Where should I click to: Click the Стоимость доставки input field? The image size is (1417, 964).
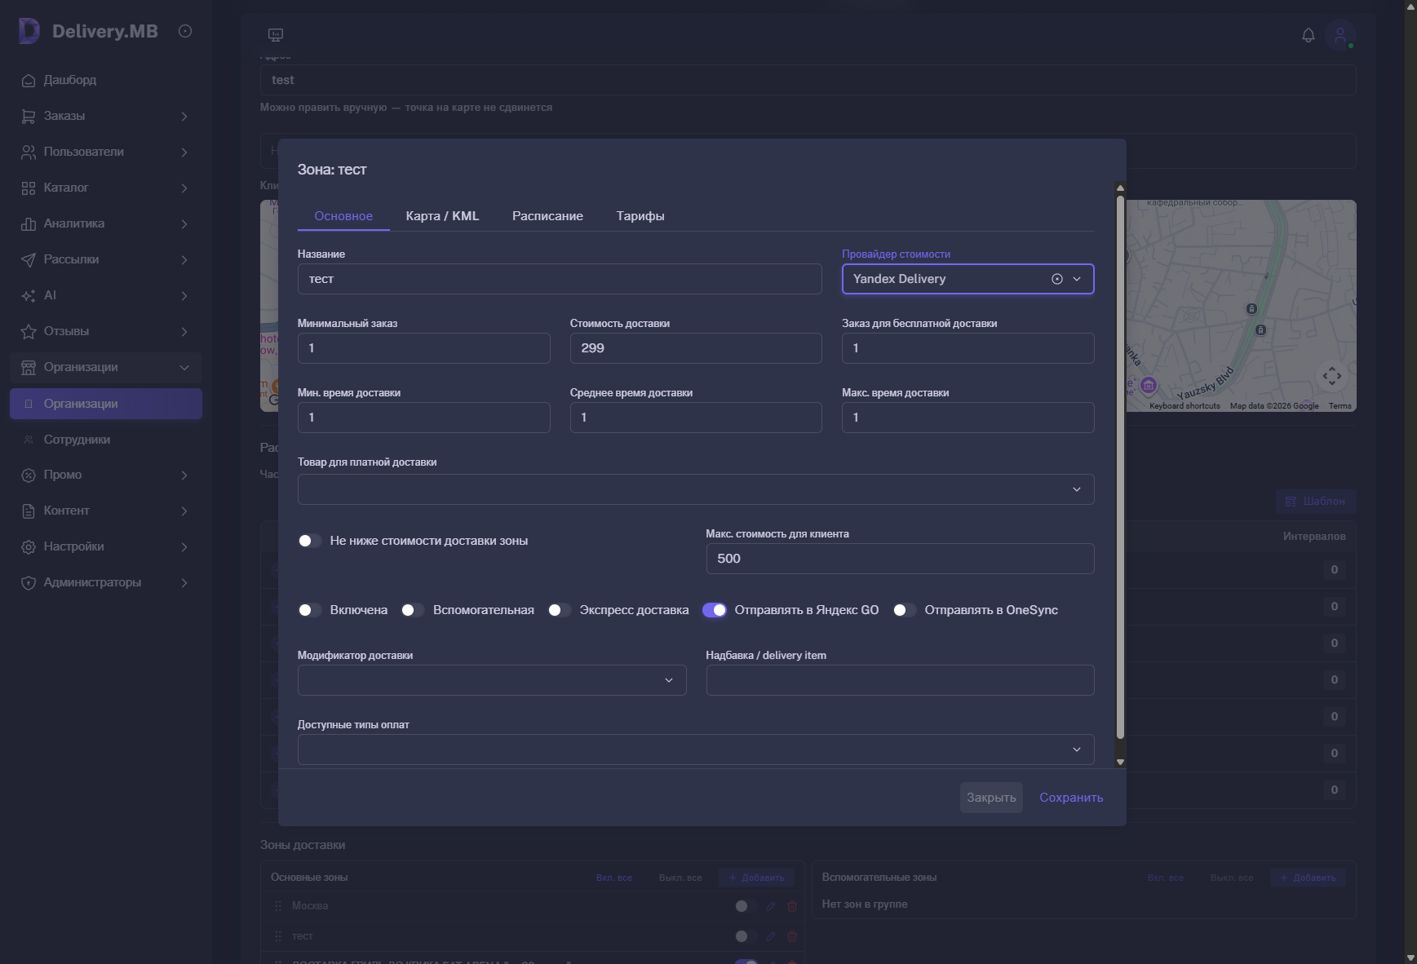696,348
